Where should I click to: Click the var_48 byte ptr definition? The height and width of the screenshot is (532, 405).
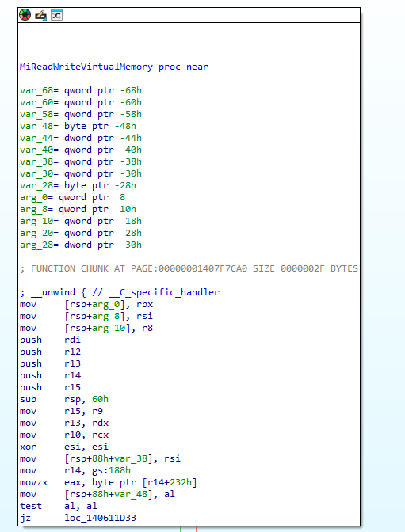[x=78, y=126]
